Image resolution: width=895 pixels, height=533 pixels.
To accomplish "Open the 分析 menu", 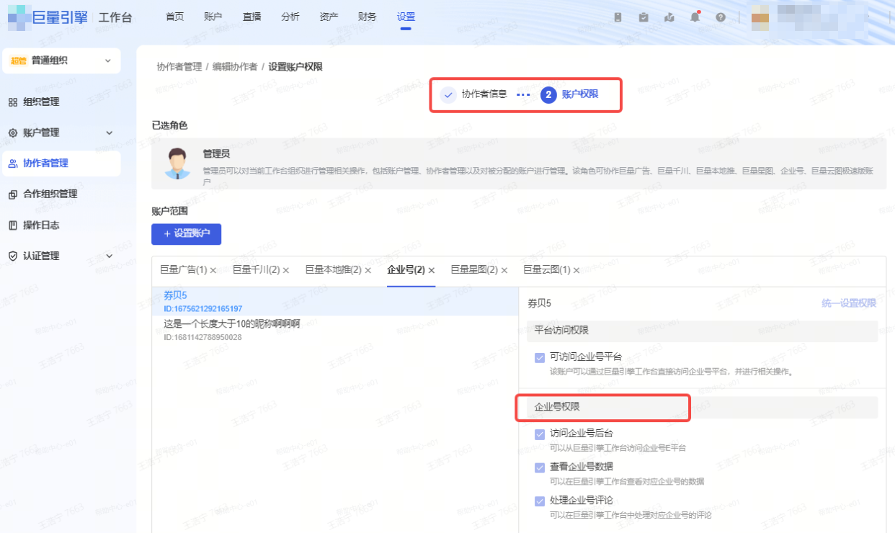I will point(290,17).
